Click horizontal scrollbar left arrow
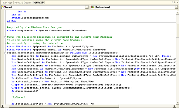 click(x=2, y=106)
